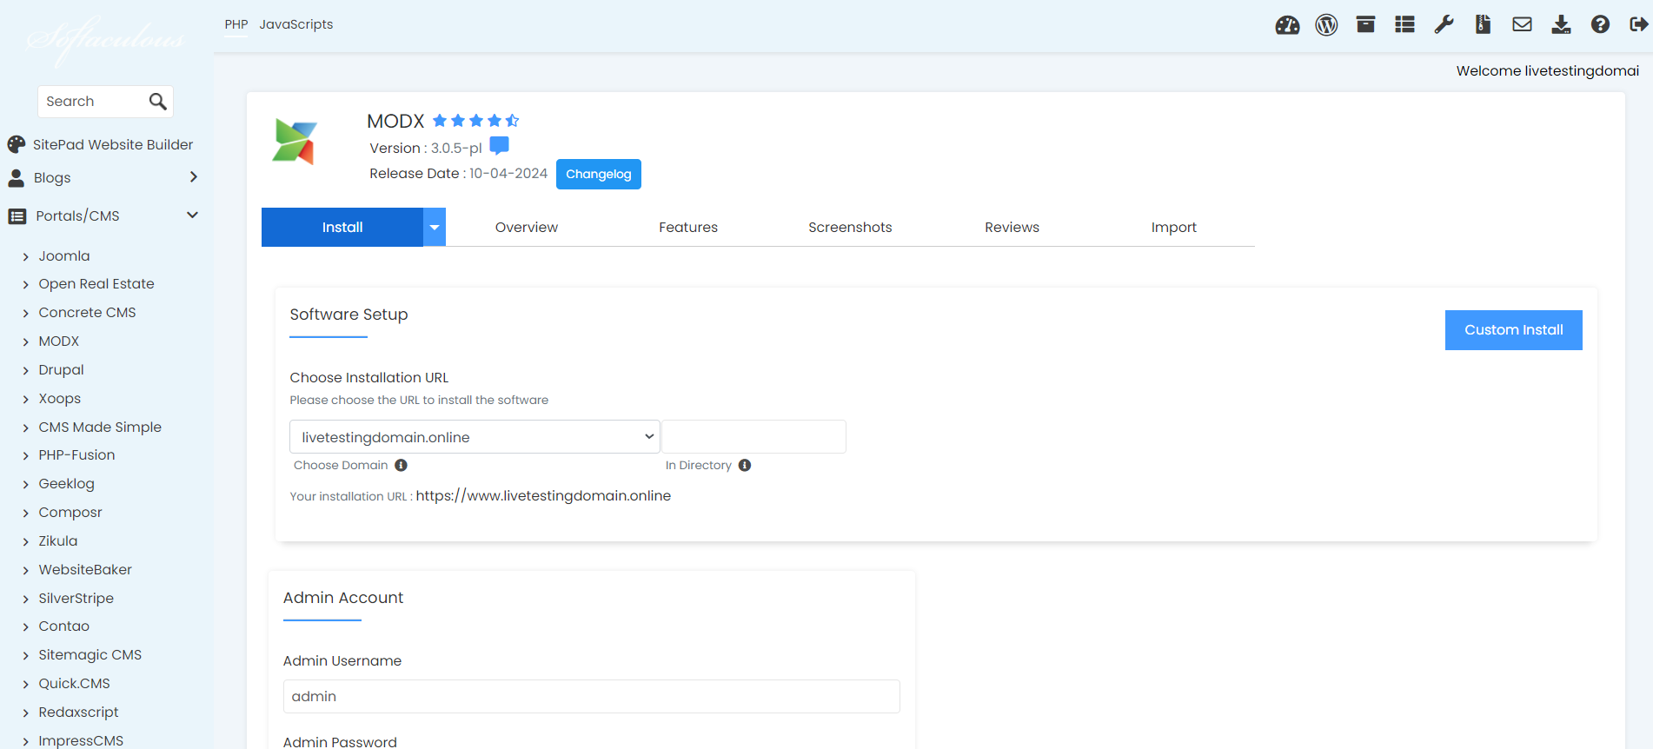1653x749 pixels.
Task: Open the help question mark icon
Action: [1600, 24]
